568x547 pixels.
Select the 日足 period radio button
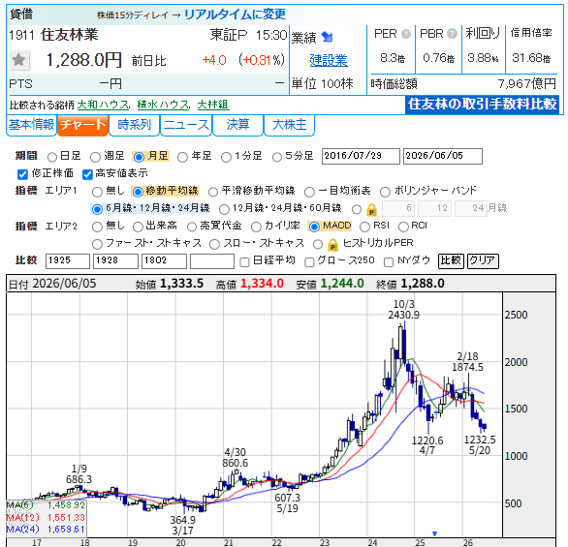tap(52, 157)
